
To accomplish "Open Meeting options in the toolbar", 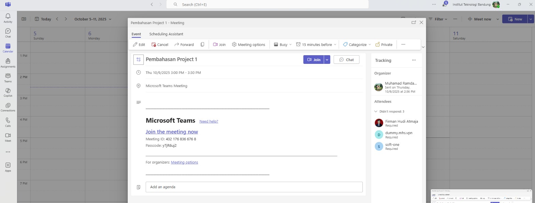I will [x=248, y=44].
